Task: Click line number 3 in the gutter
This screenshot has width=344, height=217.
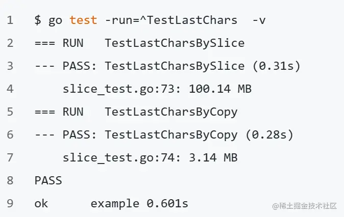Action: (x=10, y=66)
